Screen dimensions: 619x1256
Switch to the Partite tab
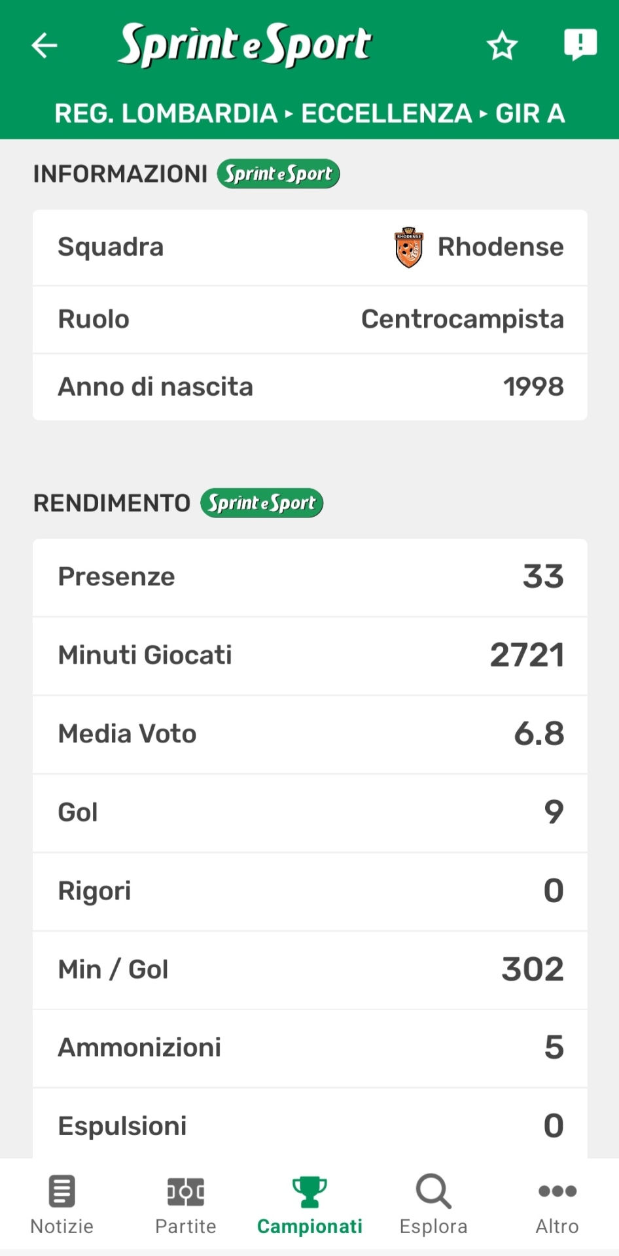[186, 1205]
